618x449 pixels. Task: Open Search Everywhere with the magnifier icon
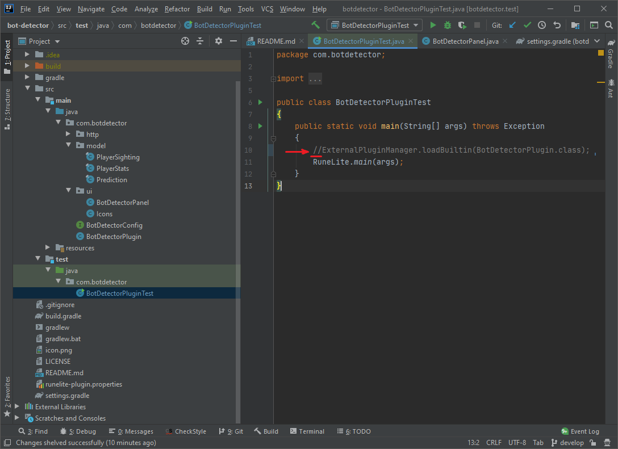(x=609, y=26)
